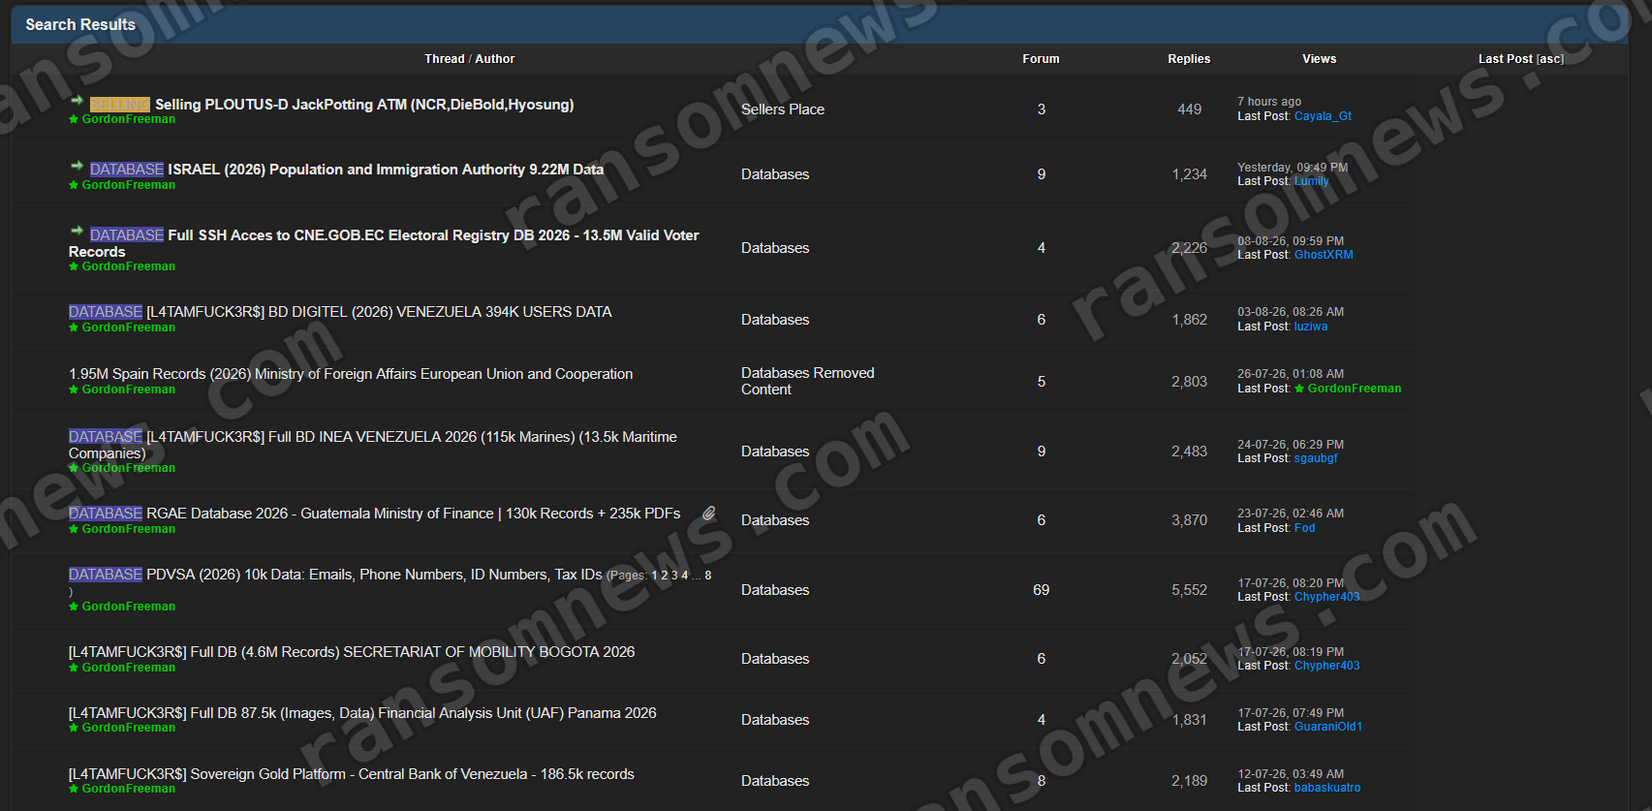Open the Full BD INEA VENEZUELA 2026 thread
Image resolution: width=1652 pixels, height=811 pixels.
click(x=373, y=445)
